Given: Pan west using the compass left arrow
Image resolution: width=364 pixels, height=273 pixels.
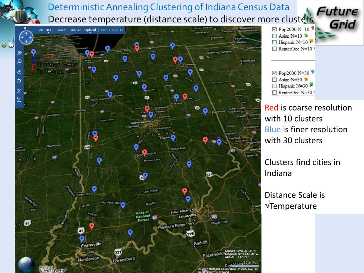Looking at the screenshot, I should (x=22, y=38).
